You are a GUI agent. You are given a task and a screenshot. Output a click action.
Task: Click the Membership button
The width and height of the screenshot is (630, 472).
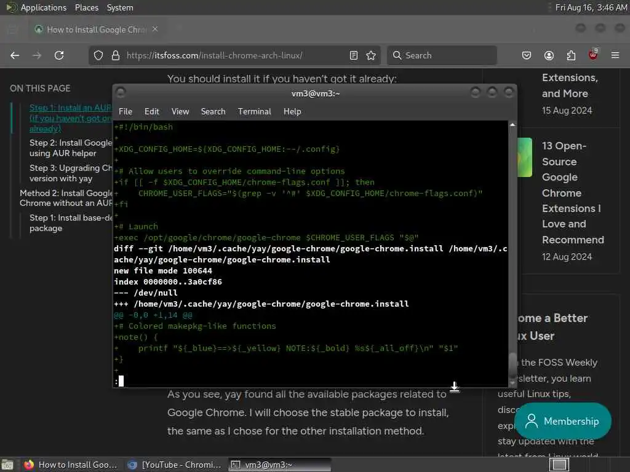pyautogui.click(x=563, y=421)
